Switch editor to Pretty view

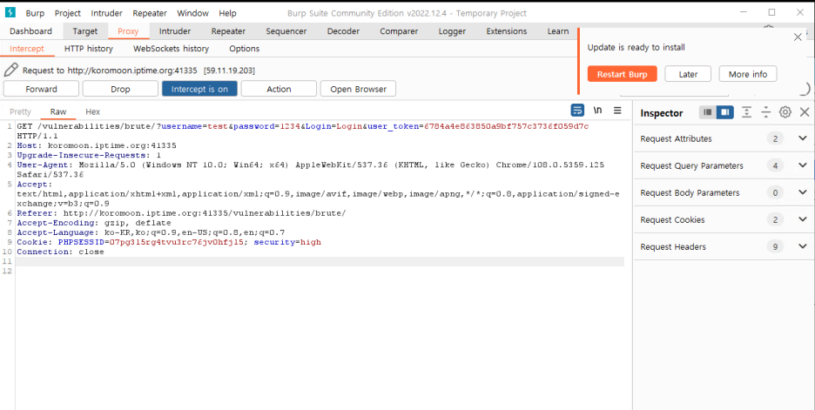[20, 111]
